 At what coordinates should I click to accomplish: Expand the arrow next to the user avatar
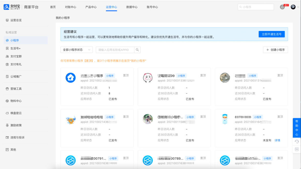pyautogui.click(x=298, y=7)
